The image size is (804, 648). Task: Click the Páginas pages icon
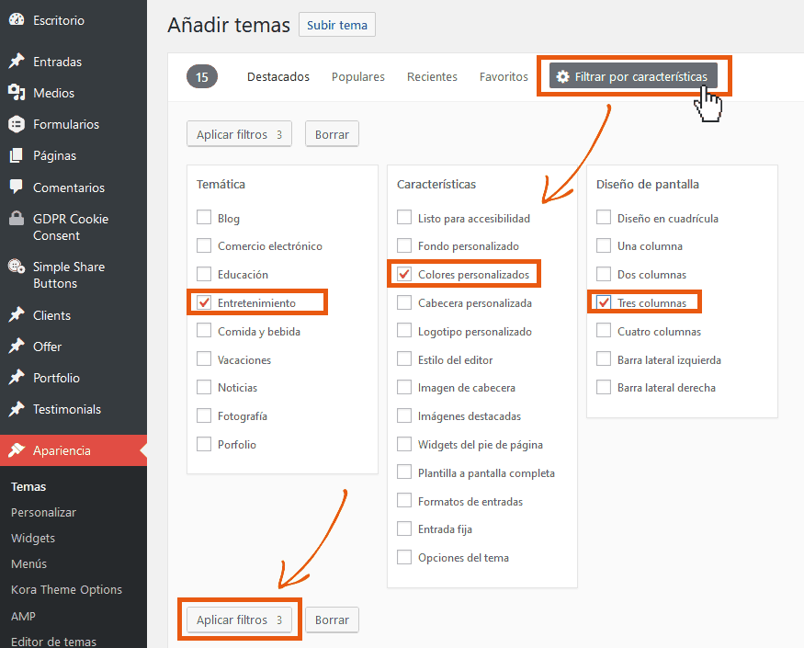17,155
